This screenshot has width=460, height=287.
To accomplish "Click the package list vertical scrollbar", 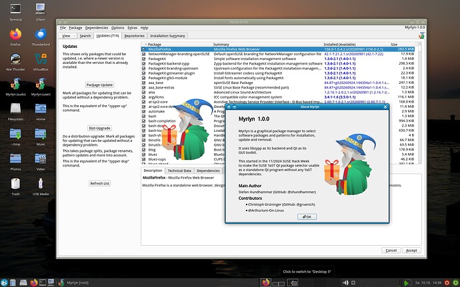I will (x=420, y=103).
